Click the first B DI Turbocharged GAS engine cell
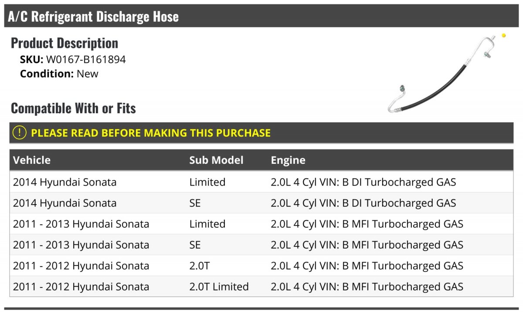Screen dimensions: 523x314 click(363, 182)
